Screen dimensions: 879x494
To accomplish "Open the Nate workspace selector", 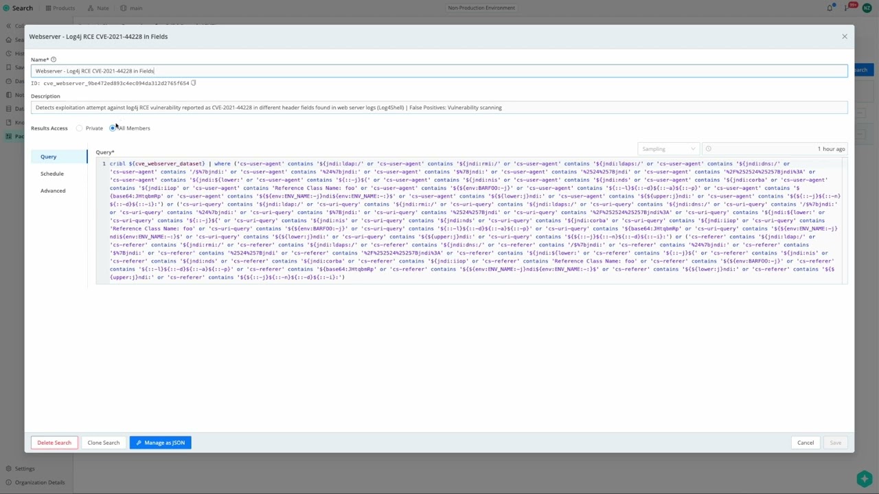I will coord(99,8).
